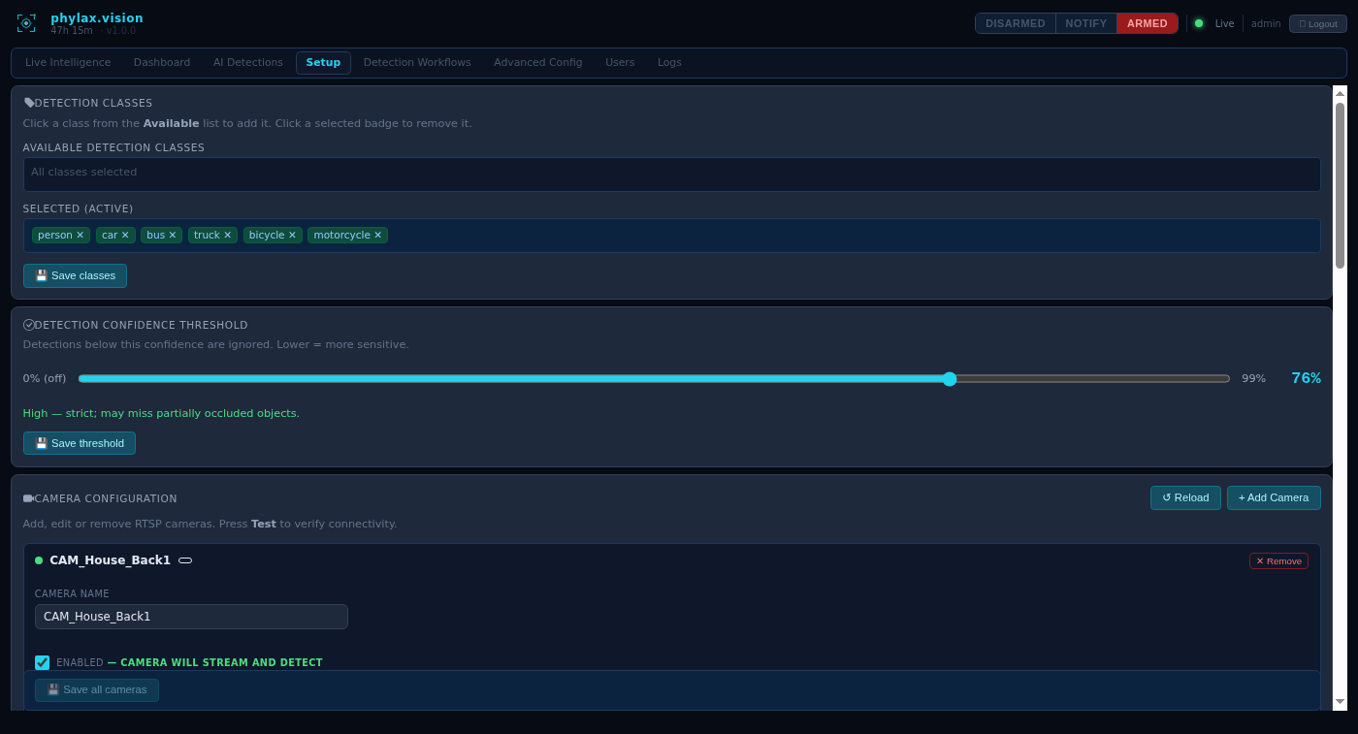The width and height of the screenshot is (1358, 734).
Task: Switch system mode to DISARMED
Action: pyautogui.click(x=1016, y=23)
